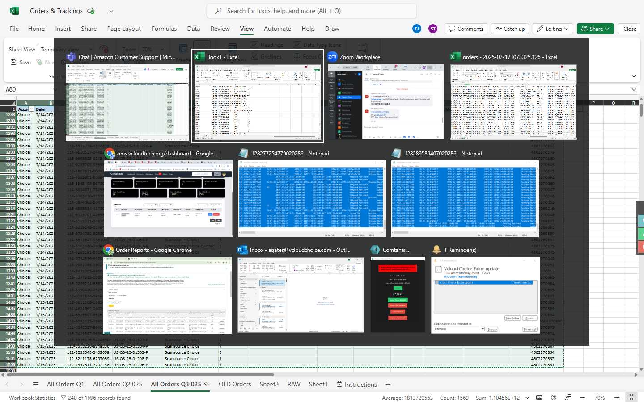Image resolution: width=644 pixels, height=402 pixels.
Task: Open the File menu
Action: click(x=14, y=29)
